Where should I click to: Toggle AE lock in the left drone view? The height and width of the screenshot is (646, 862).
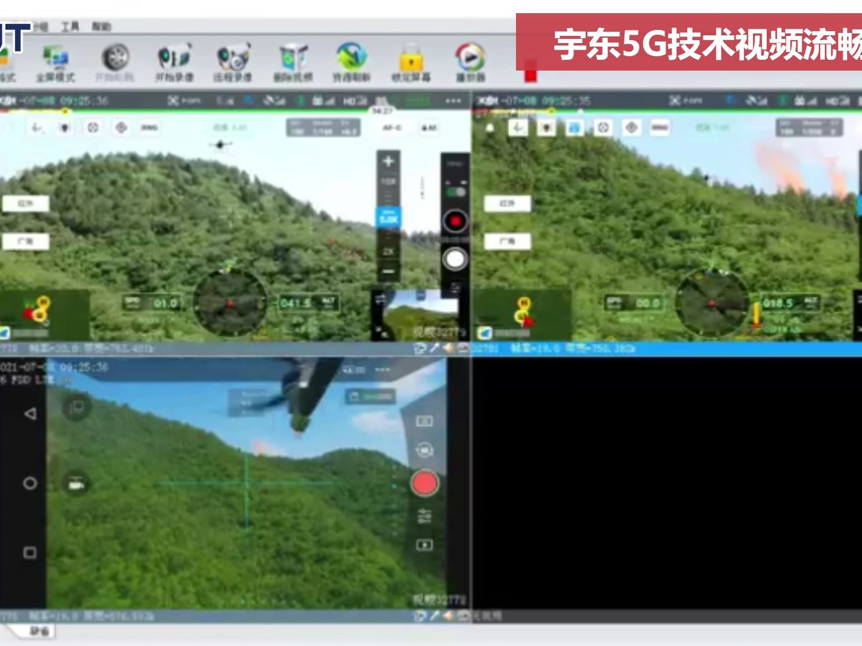[x=429, y=127]
